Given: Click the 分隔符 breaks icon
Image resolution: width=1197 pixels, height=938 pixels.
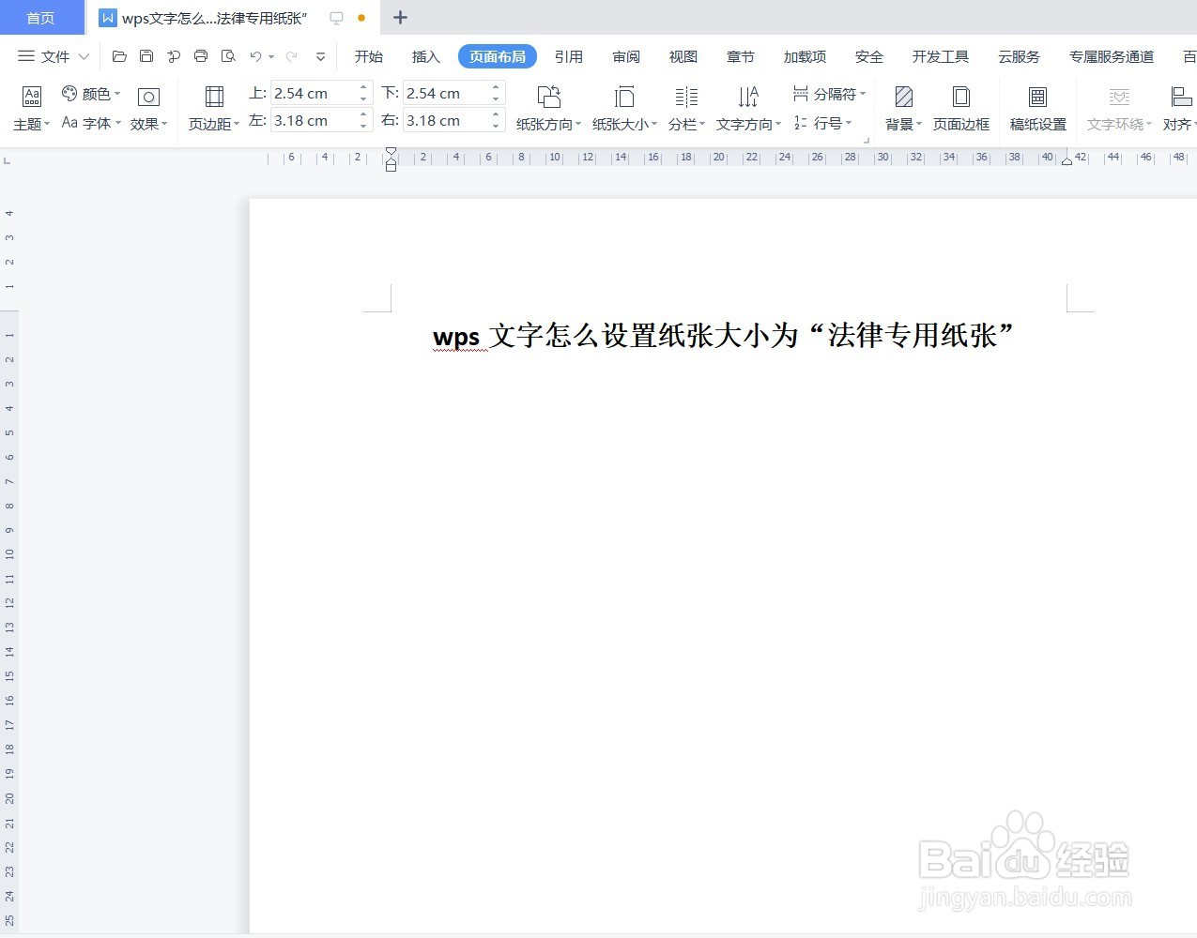Looking at the screenshot, I should 801,93.
